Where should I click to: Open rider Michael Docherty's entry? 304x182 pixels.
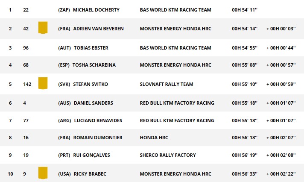(96, 10)
